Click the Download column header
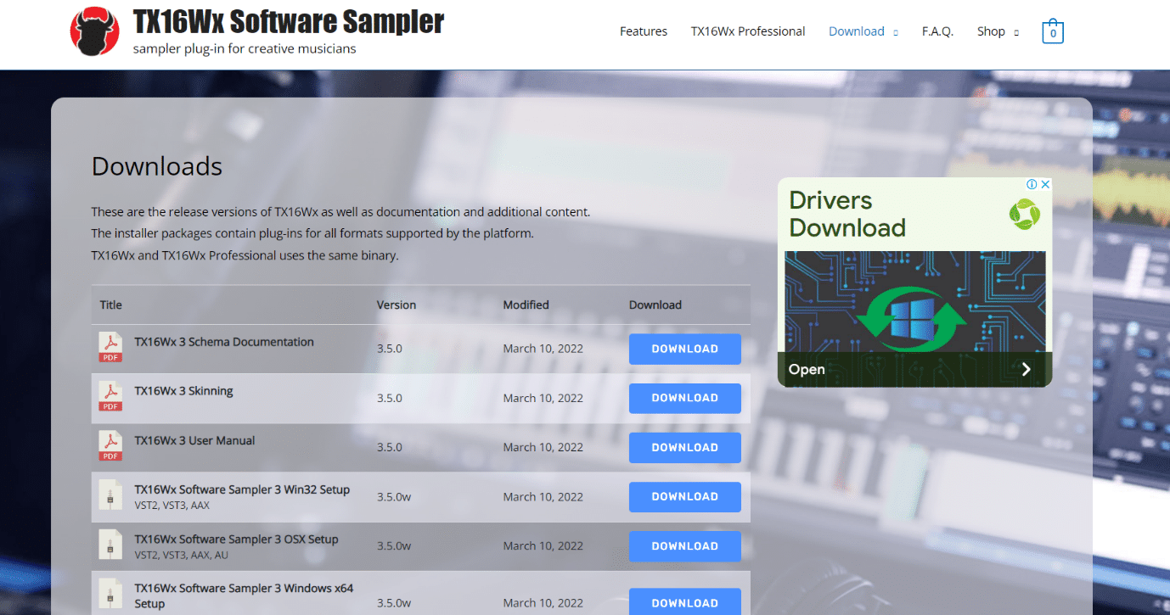 coord(655,305)
